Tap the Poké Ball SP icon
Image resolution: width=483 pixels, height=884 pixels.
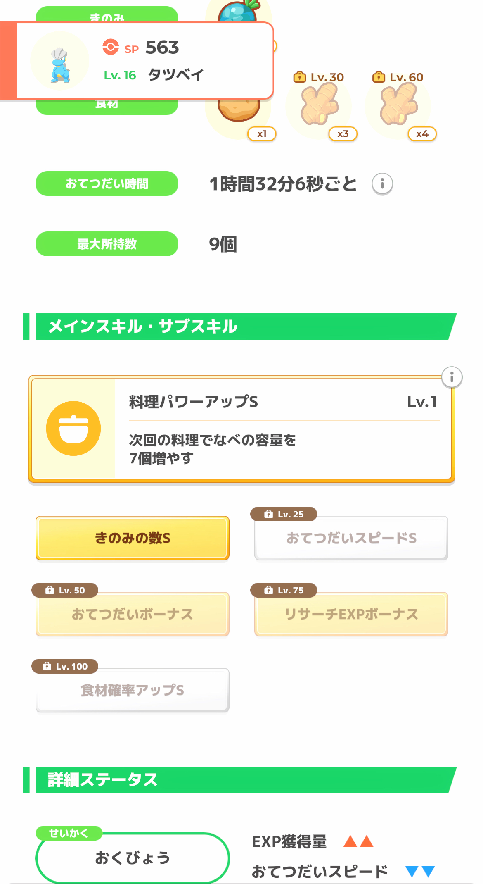(111, 47)
